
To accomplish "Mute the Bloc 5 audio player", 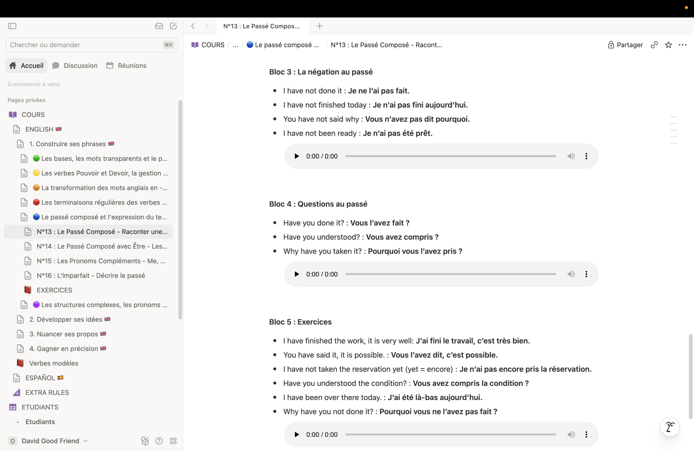I will [571, 434].
